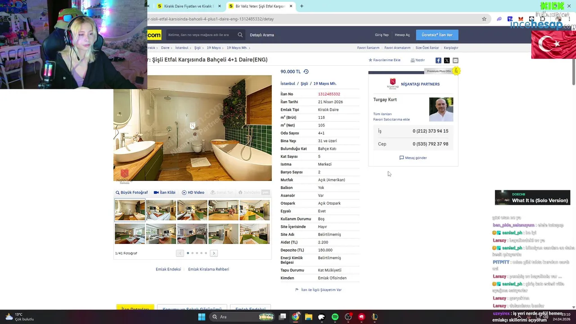Click the report flag 'İlan ile İlgili Şikayetim Var'
576x324 pixels.
coord(319,290)
